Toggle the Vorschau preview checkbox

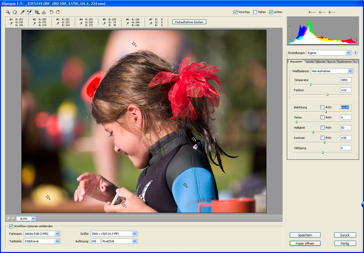coord(235,12)
